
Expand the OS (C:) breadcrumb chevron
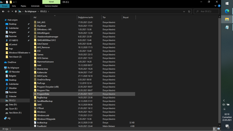click(x=48, y=11)
